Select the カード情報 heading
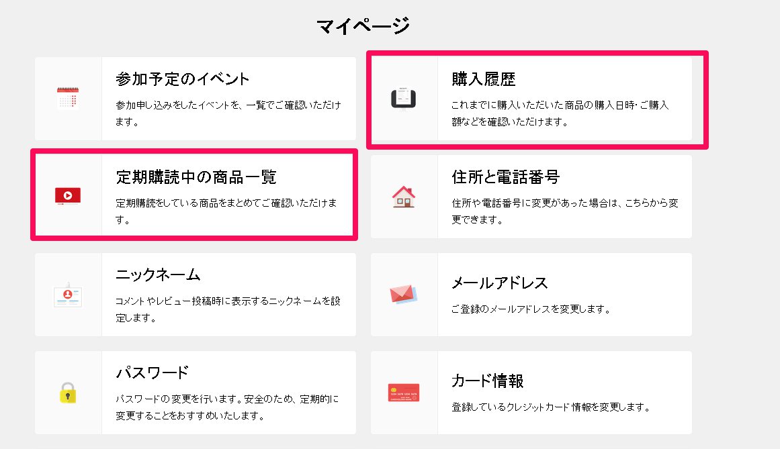 click(487, 381)
